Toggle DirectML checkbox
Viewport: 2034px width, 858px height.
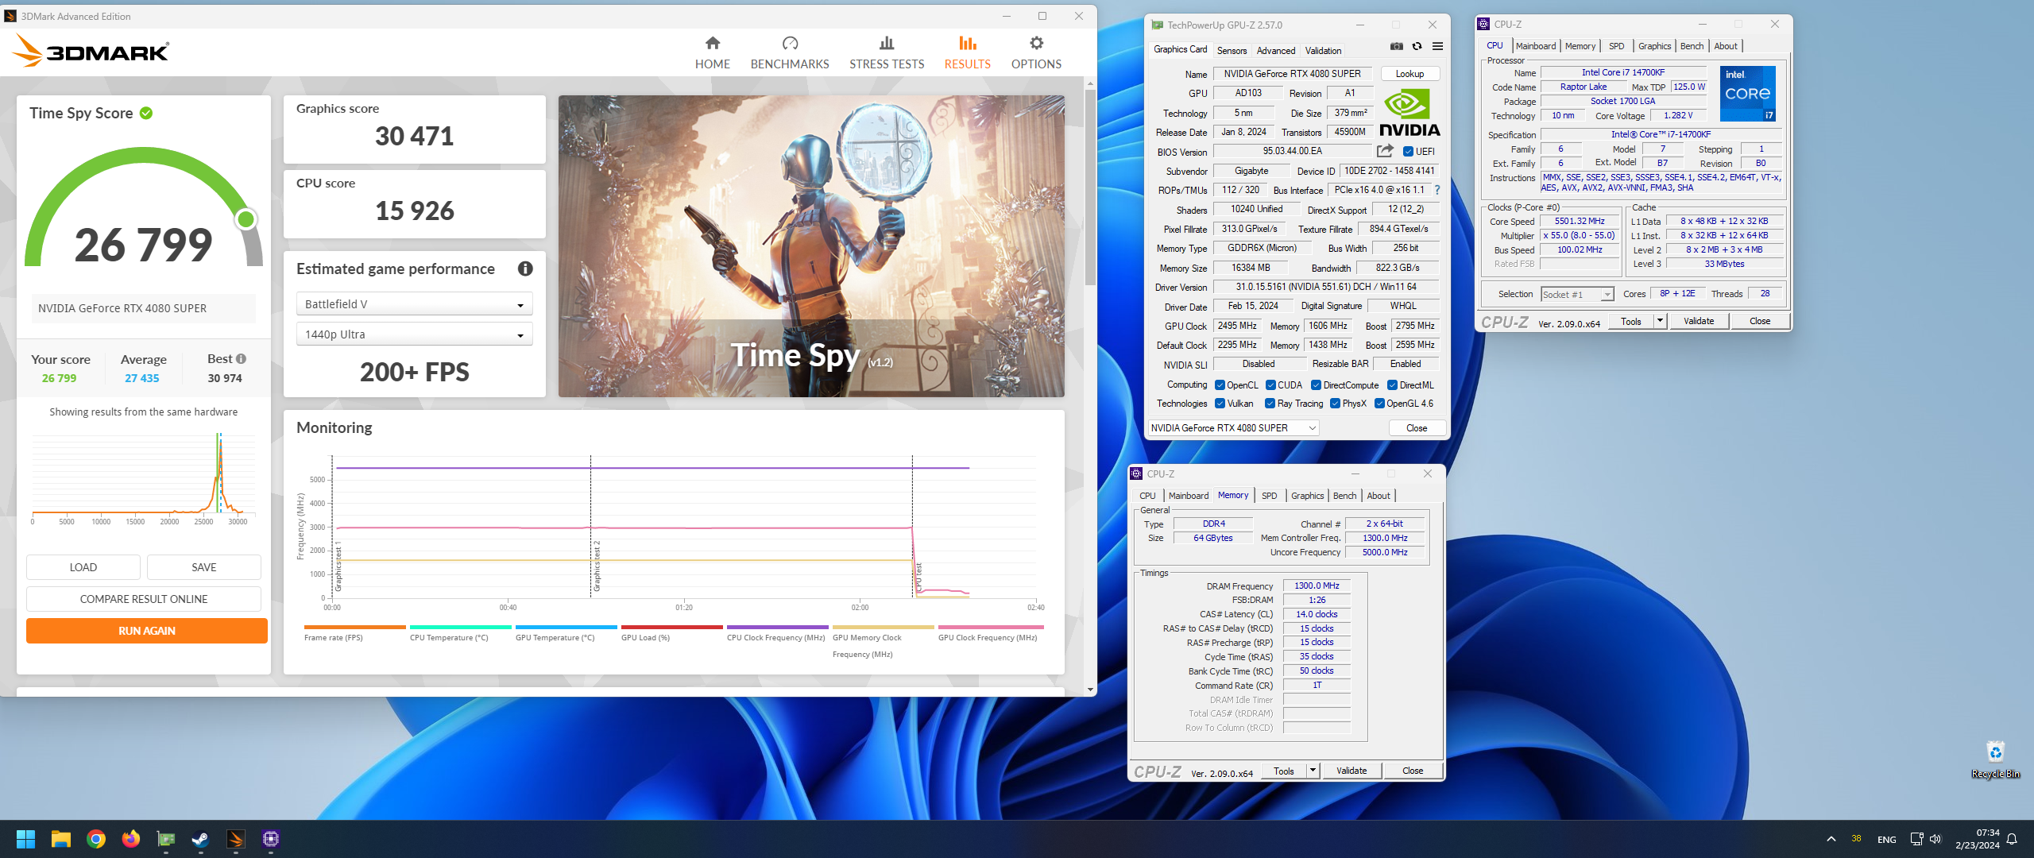1392,385
